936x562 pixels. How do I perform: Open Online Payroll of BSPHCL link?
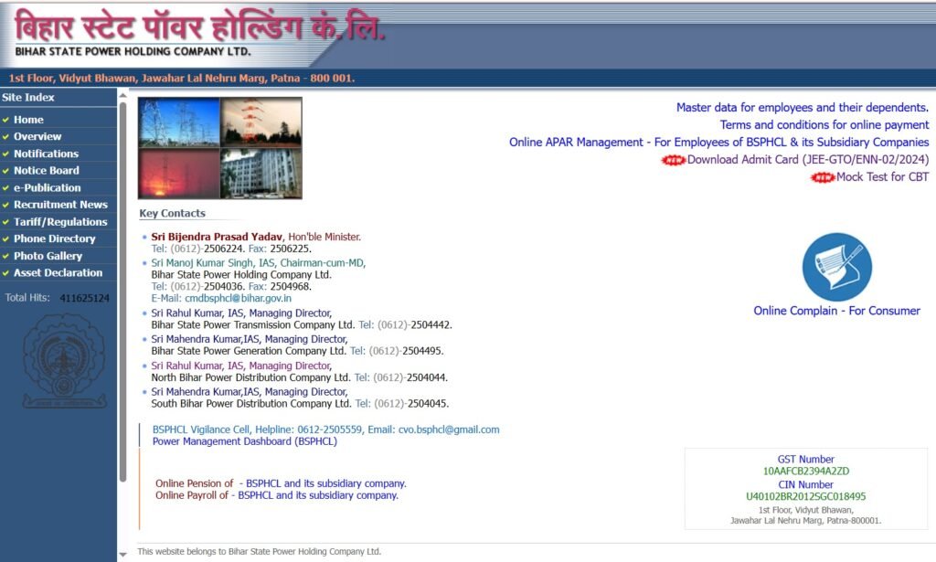tap(276, 495)
